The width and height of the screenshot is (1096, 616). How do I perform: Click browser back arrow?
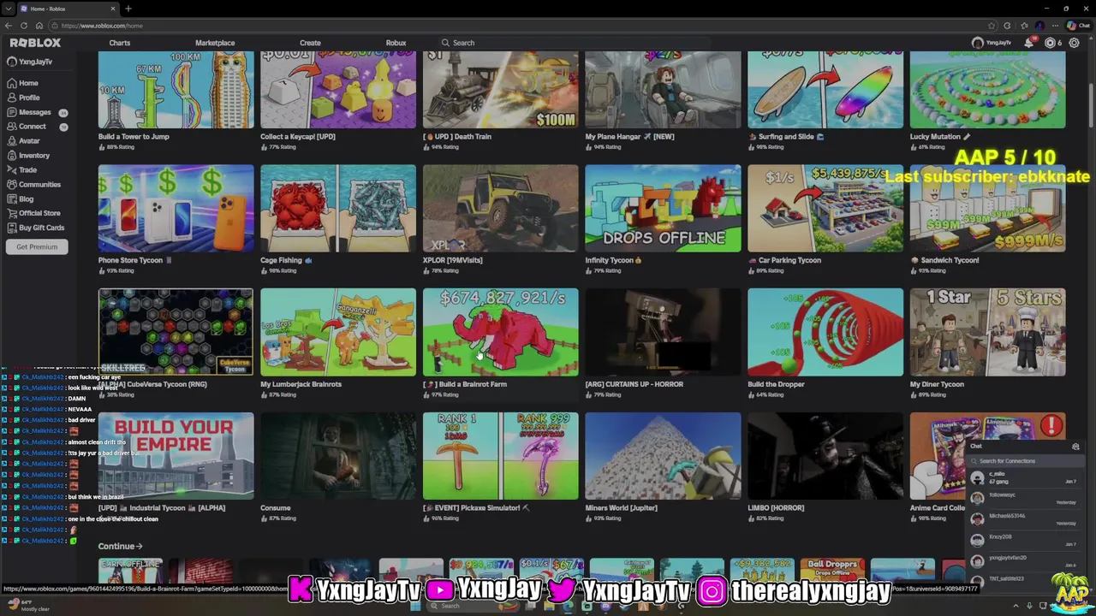(x=9, y=26)
